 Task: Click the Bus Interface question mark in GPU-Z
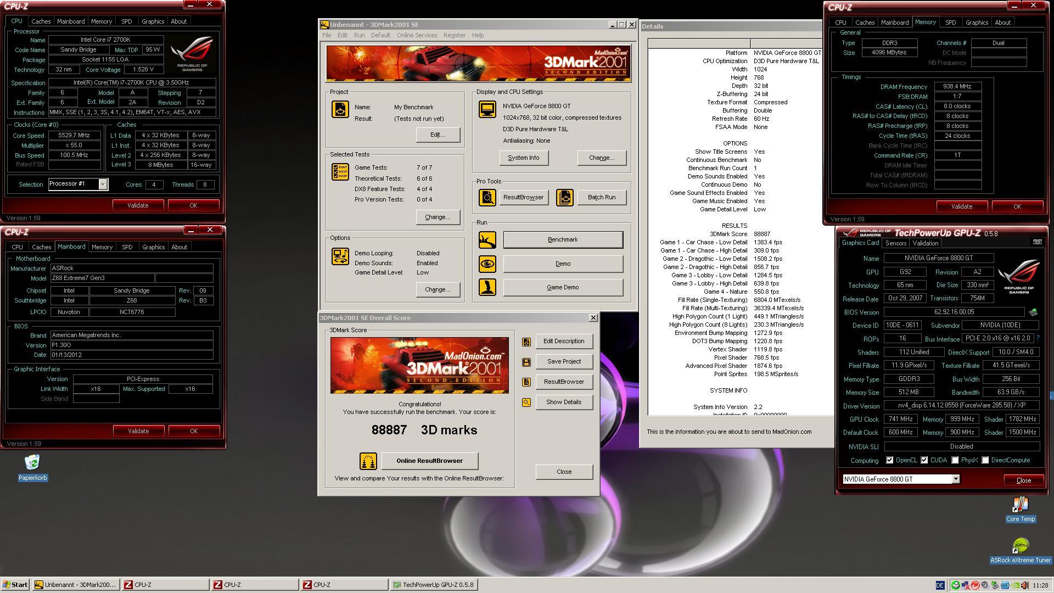coord(1038,339)
